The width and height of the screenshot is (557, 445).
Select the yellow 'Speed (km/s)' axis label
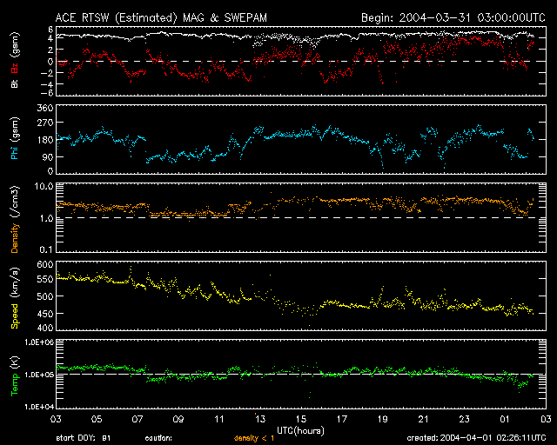tap(15, 298)
